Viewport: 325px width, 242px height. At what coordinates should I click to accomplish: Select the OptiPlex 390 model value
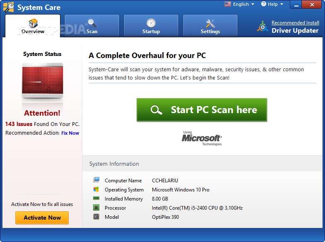pos(166,217)
